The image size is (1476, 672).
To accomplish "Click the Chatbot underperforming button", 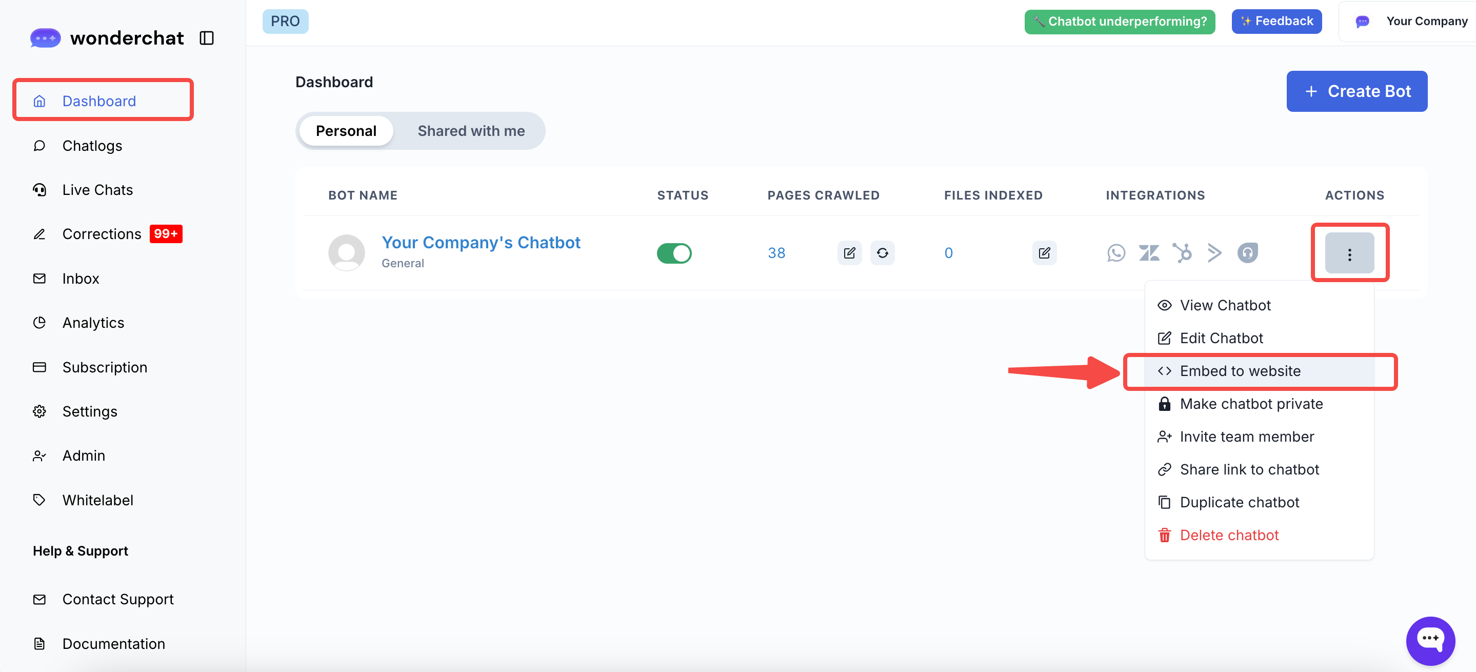I will click(x=1119, y=21).
